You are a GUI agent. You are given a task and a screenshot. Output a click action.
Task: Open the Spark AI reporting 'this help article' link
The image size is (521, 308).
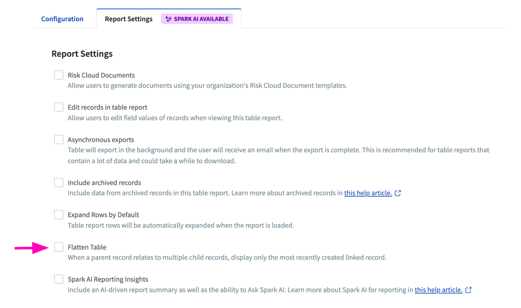tap(438, 290)
